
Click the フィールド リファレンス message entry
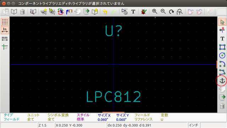143,117
